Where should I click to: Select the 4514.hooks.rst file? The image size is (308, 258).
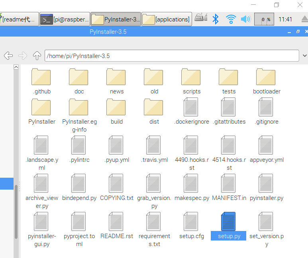[228, 153]
